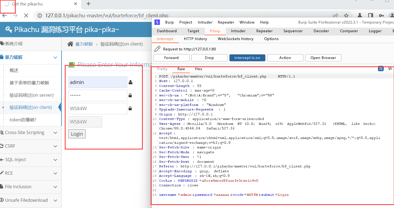394x208 pixels.
Task: Click the File Inclusion sidebar icon
Action: (x=2, y=187)
